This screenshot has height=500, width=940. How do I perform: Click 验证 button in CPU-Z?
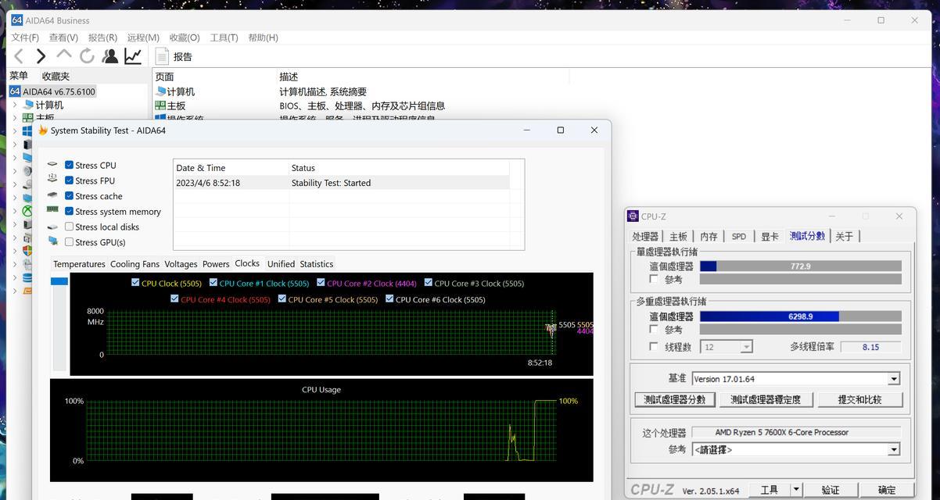click(831, 490)
